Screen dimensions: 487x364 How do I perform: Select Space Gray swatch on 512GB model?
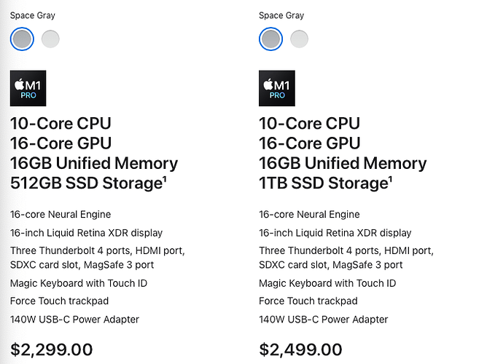(22, 39)
